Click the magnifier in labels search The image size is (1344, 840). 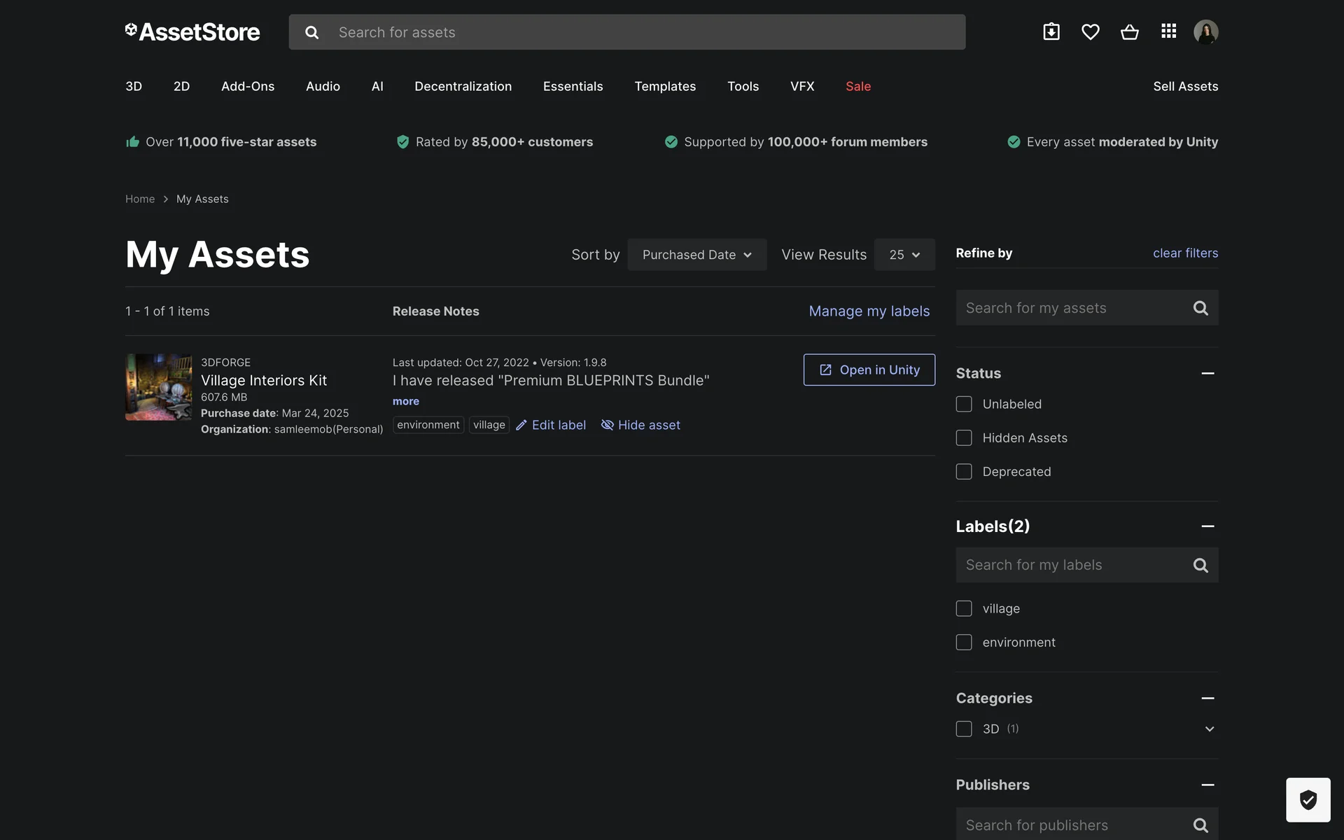click(x=1200, y=565)
